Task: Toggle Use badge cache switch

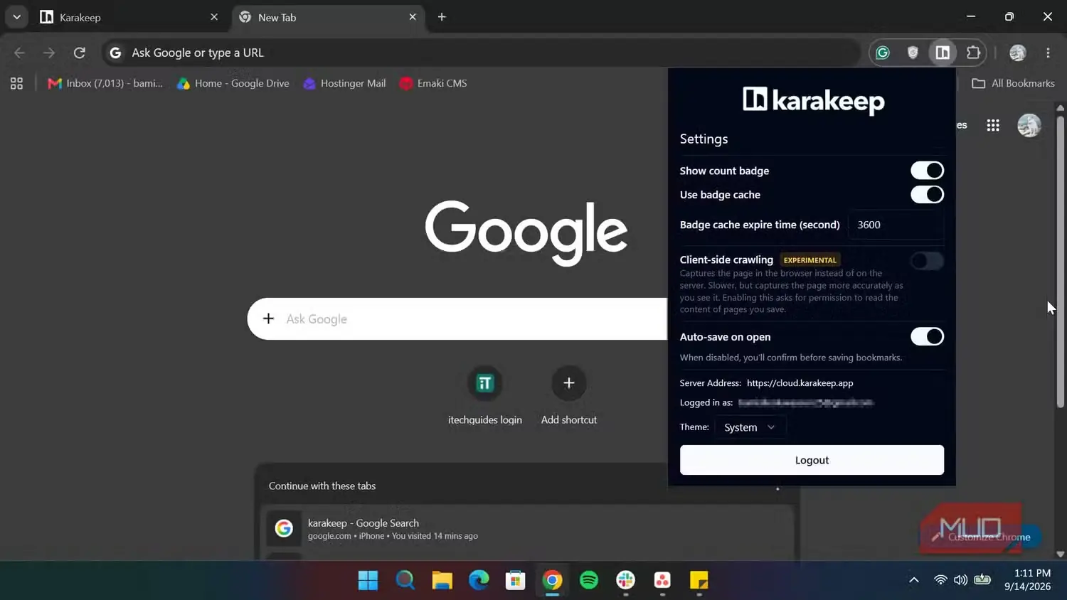Action: pos(927,194)
